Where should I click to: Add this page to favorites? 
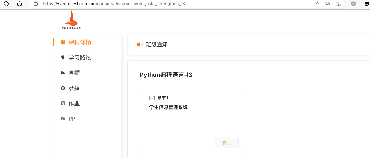point(338,4)
